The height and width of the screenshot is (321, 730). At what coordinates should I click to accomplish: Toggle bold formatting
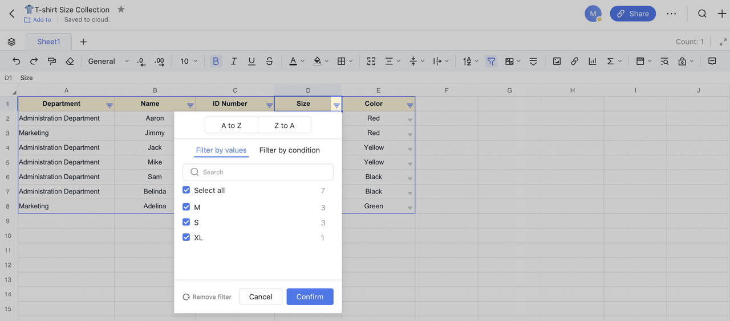(x=216, y=61)
